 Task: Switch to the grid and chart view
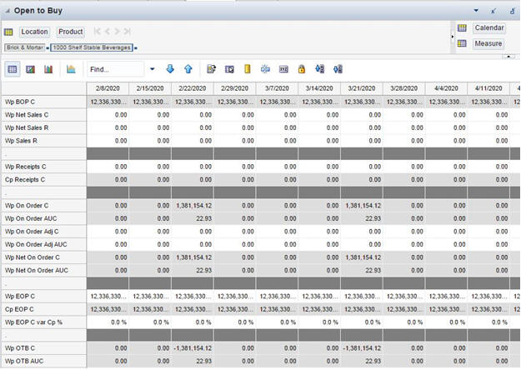(x=30, y=69)
